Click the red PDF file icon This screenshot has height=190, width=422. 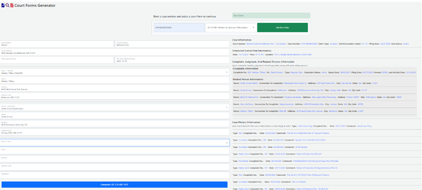[x=12, y=5]
